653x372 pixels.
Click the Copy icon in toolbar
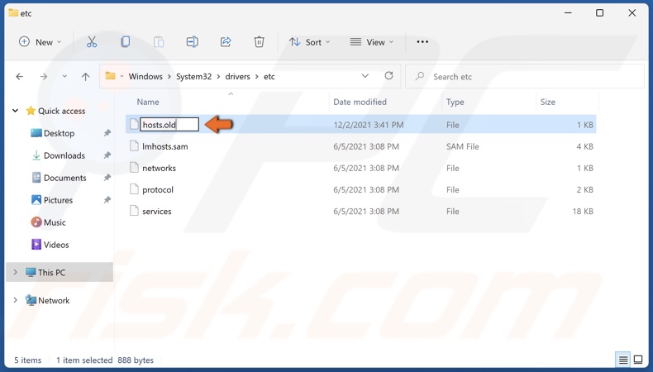pos(125,42)
